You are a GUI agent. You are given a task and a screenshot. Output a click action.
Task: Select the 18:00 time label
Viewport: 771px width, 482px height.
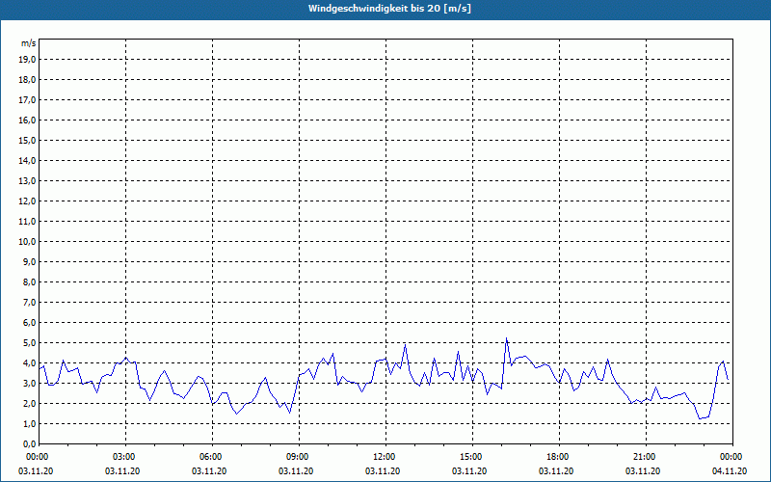559,457
